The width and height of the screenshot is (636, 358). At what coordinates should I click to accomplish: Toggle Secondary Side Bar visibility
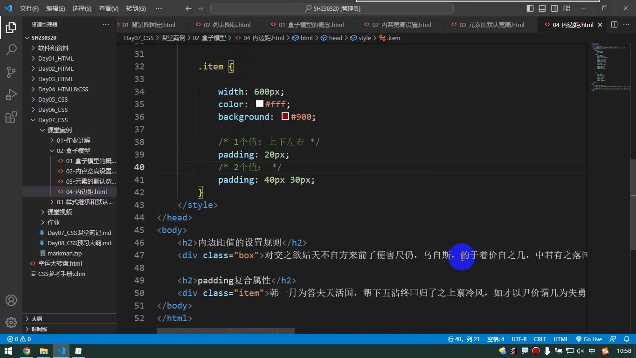coord(554,8)
